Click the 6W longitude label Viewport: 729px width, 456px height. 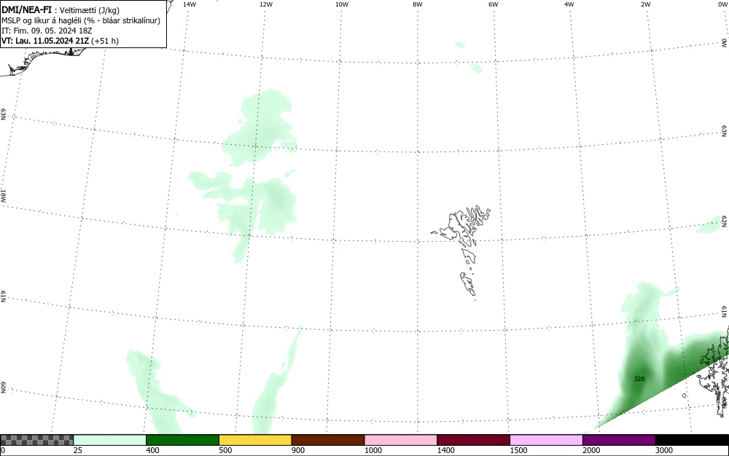pyautogui.click(x=494, y=4)
